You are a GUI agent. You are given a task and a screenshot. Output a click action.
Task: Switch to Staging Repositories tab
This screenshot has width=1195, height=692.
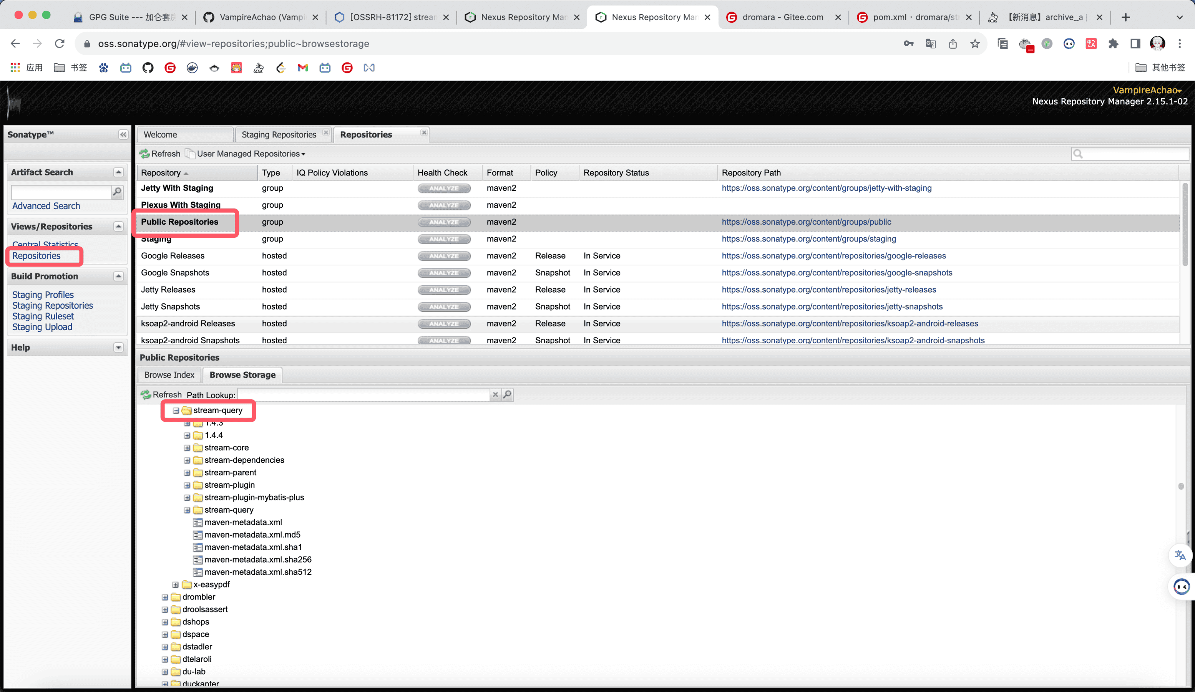click(279, 135)
